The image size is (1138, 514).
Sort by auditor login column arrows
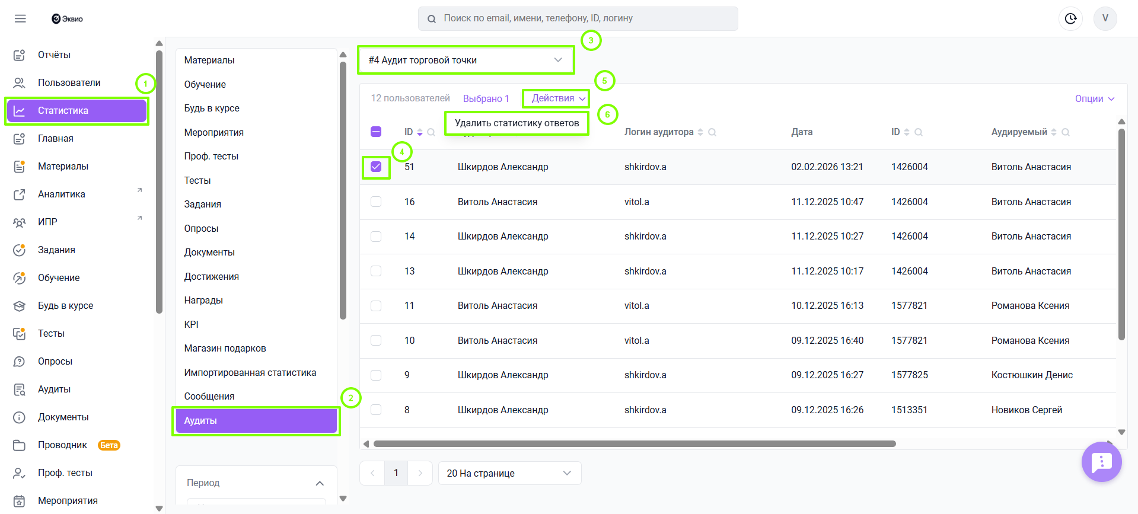[700, 132]
